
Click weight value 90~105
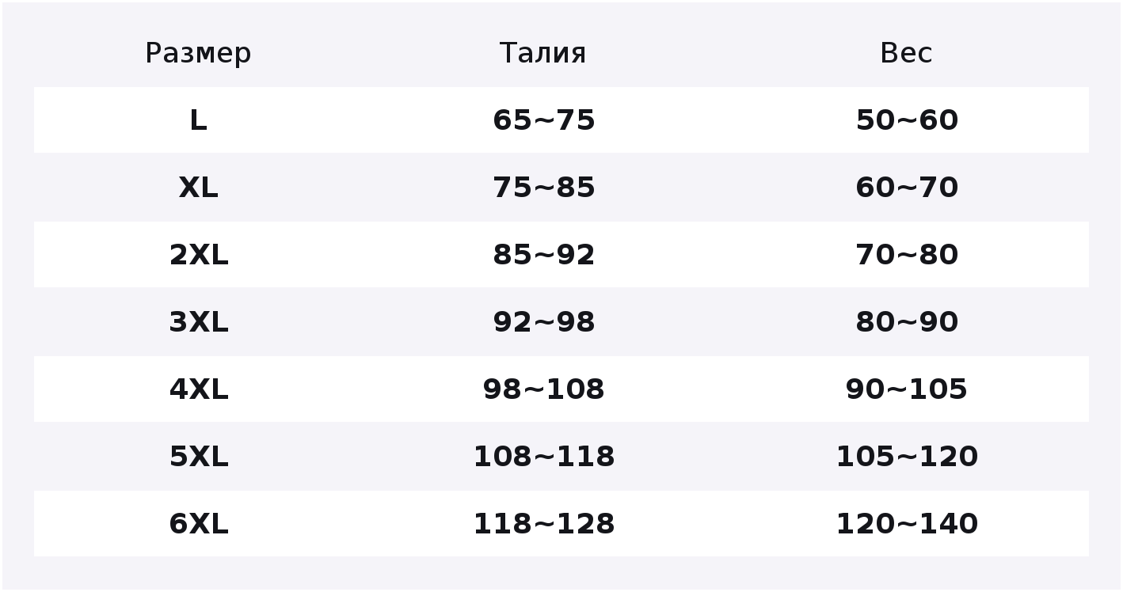point(907,389)
